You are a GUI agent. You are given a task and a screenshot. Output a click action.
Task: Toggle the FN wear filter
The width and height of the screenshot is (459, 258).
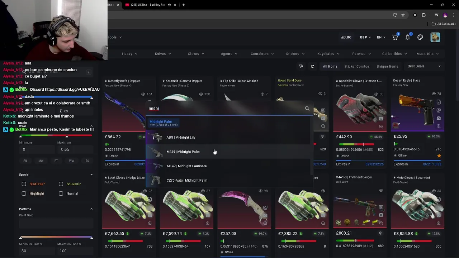[25, 161]
